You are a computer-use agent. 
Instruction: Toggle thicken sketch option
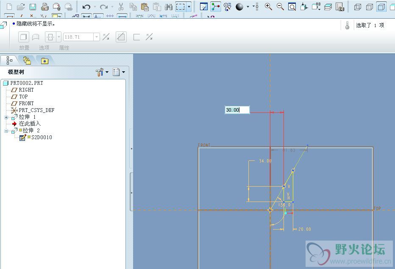click(x=136, y=37)
